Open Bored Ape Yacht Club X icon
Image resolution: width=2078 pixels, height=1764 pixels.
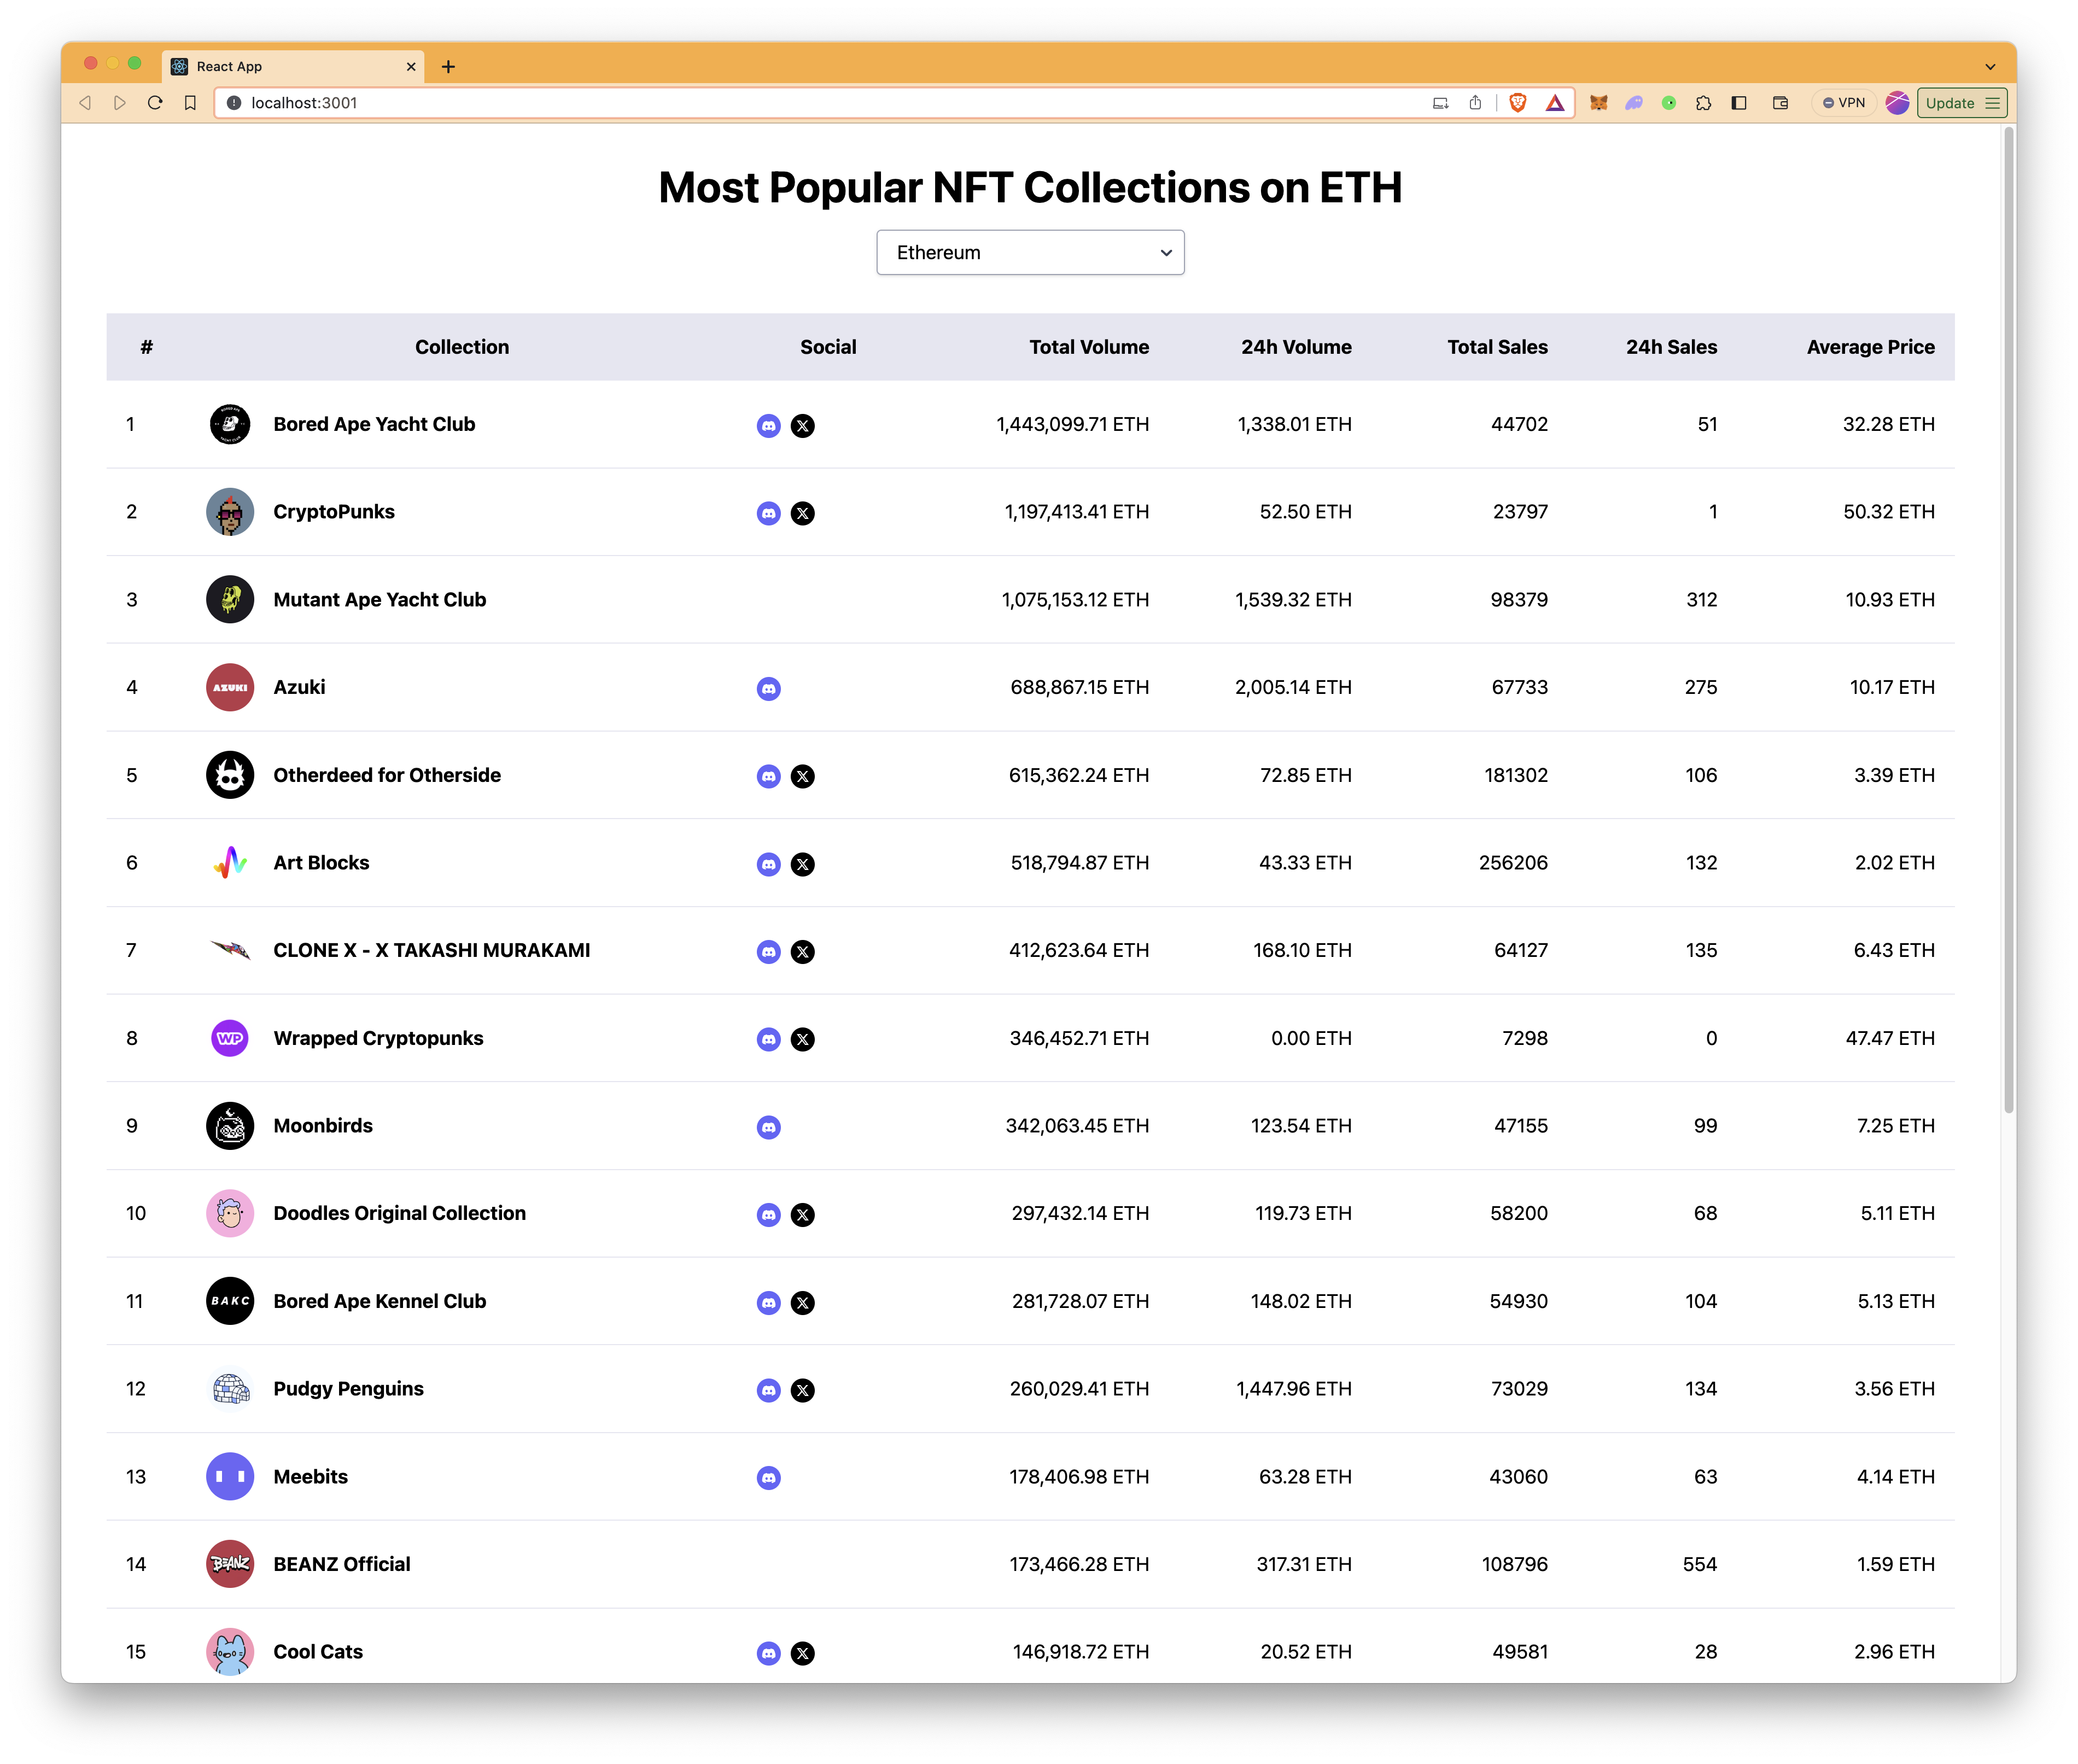(802, 426)
